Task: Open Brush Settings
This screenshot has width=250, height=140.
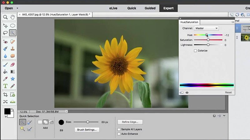Action: point(87,130)
